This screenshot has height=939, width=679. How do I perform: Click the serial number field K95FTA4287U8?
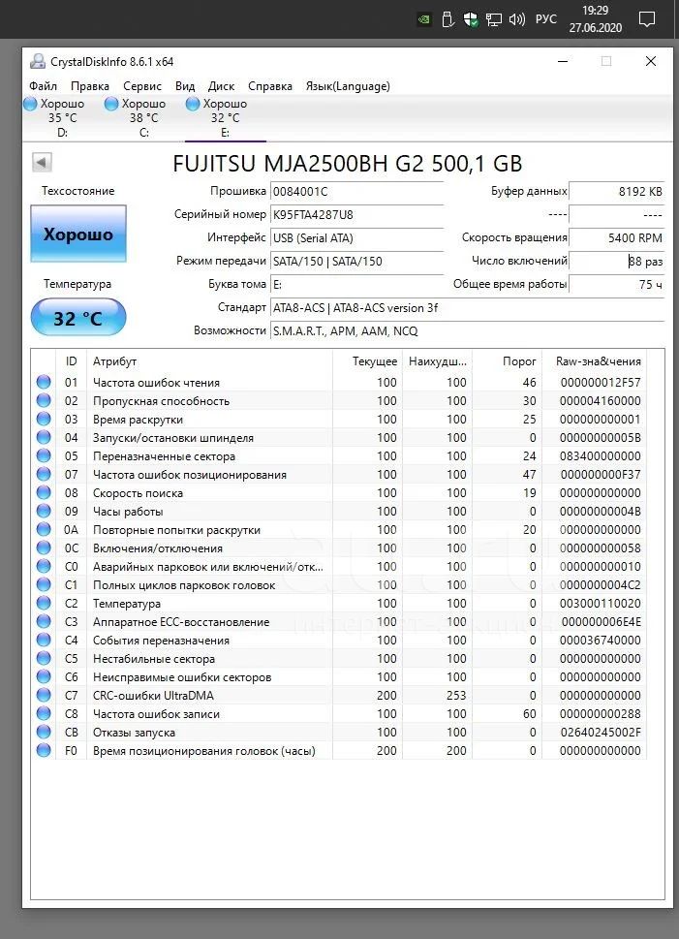[356, 215]
